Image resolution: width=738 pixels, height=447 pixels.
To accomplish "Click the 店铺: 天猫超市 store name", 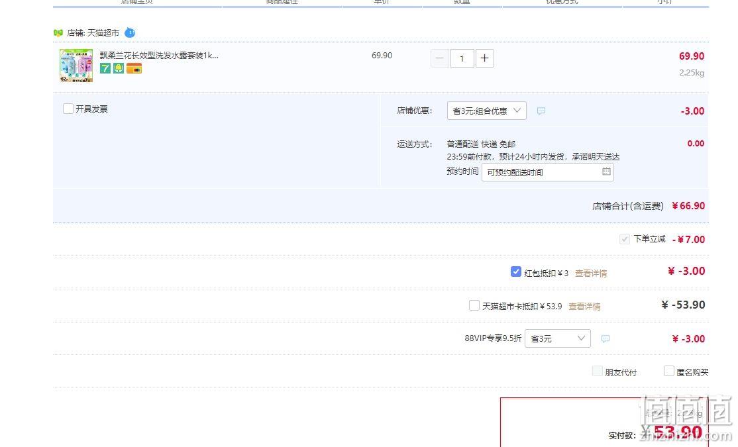I will click(x=93, y=33).
